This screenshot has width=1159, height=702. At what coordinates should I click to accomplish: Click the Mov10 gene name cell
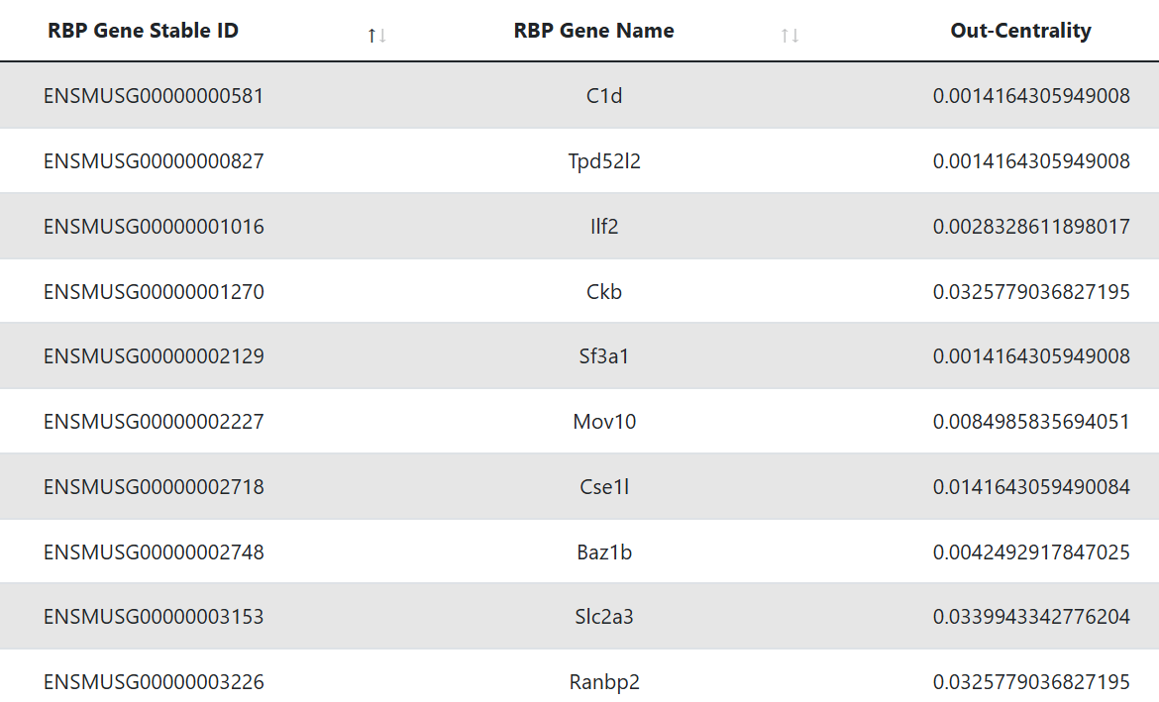604,422
